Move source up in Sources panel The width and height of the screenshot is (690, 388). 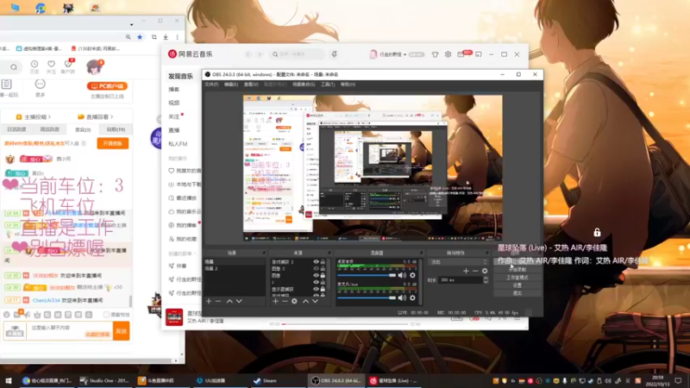pyautogui.click(x=305, y=301)
